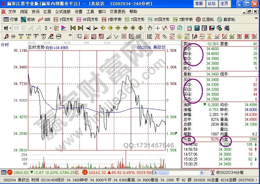Select the hand pan tool

[150, 28]
